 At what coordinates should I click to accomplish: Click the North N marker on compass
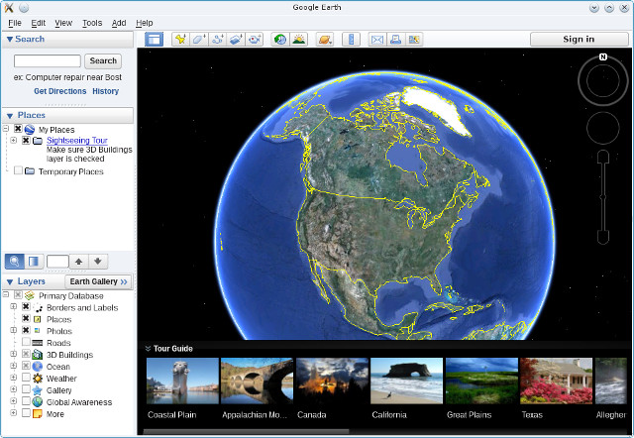603,56
